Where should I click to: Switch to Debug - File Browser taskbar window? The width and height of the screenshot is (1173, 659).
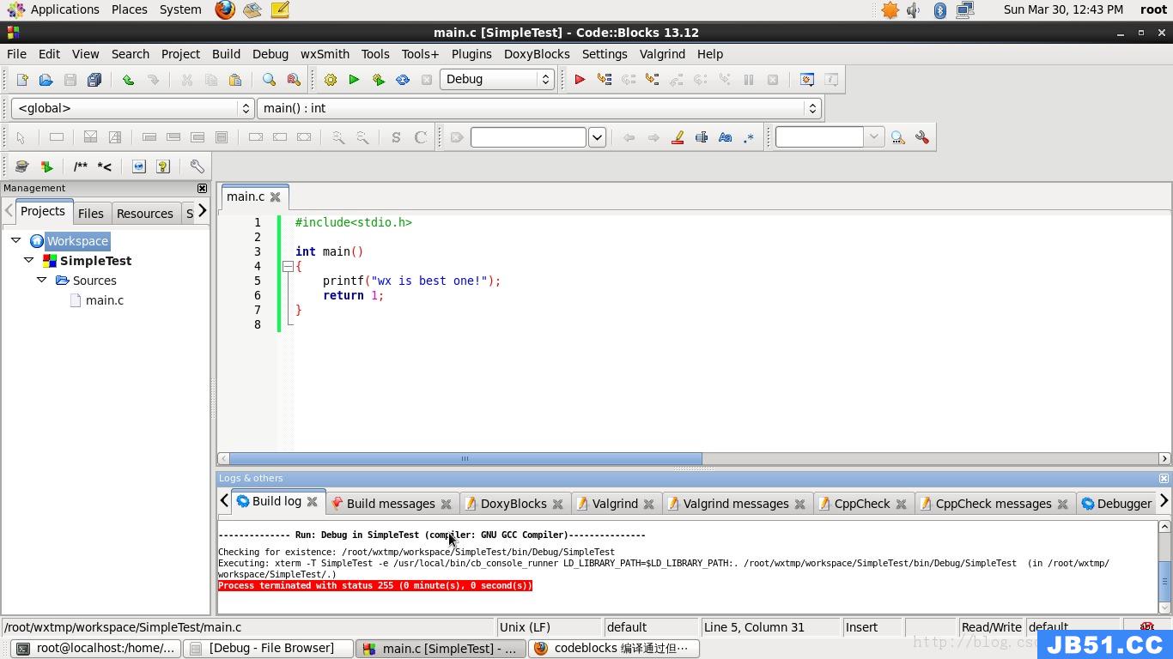(x=269, y=648)
